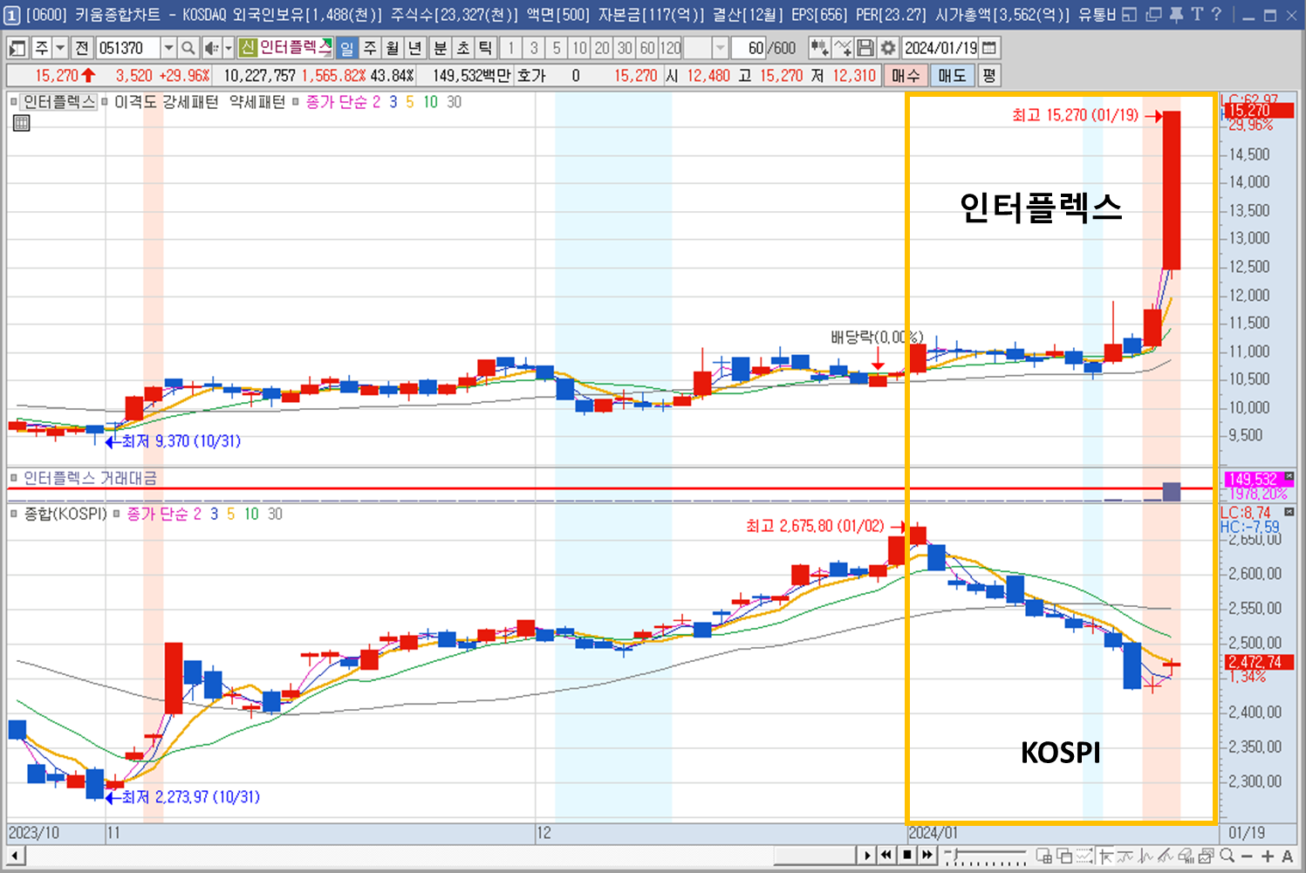Open the calendar picker next to 2024/01/19
This screenshot has height=873, width=1306.
(x=989, y=48)
